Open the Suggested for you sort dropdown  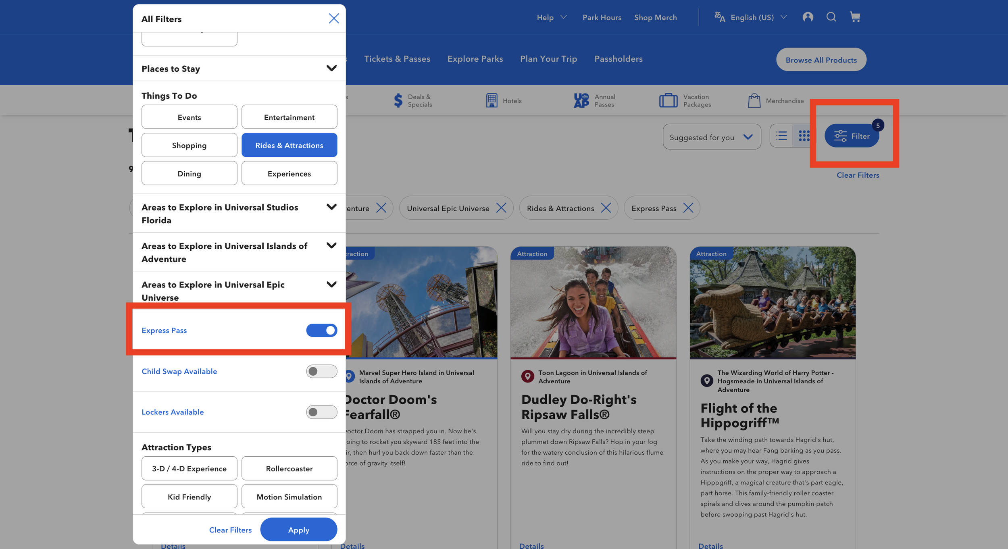coord(712,137)
